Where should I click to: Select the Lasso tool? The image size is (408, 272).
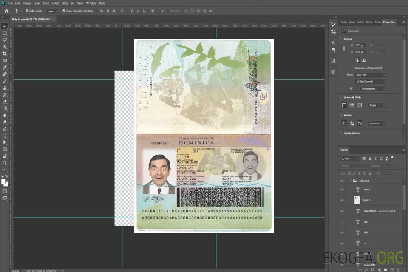click(5, 40)
